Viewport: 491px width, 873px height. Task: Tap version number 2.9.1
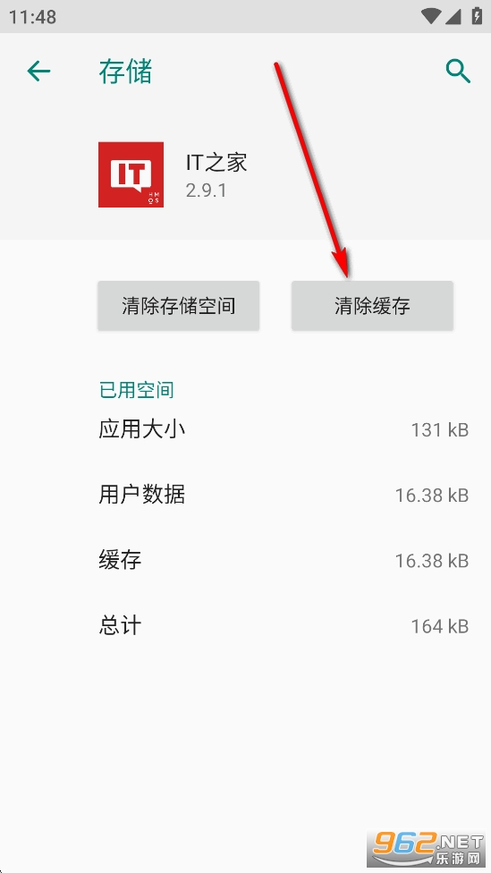pyautogui.click(x=206, y=191)
